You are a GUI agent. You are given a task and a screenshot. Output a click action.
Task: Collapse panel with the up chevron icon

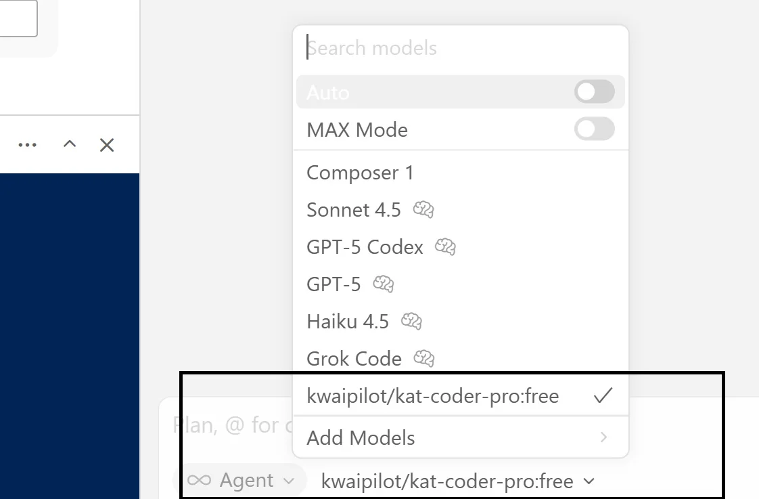pyautogui.click(x=70, y=144)
